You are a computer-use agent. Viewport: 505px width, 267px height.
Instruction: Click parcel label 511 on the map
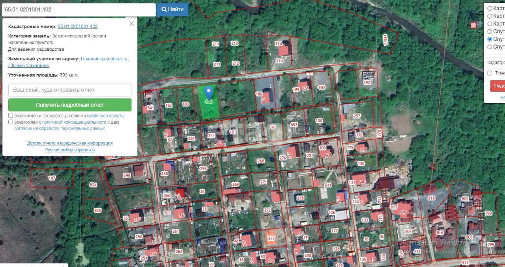coord(328,185)
